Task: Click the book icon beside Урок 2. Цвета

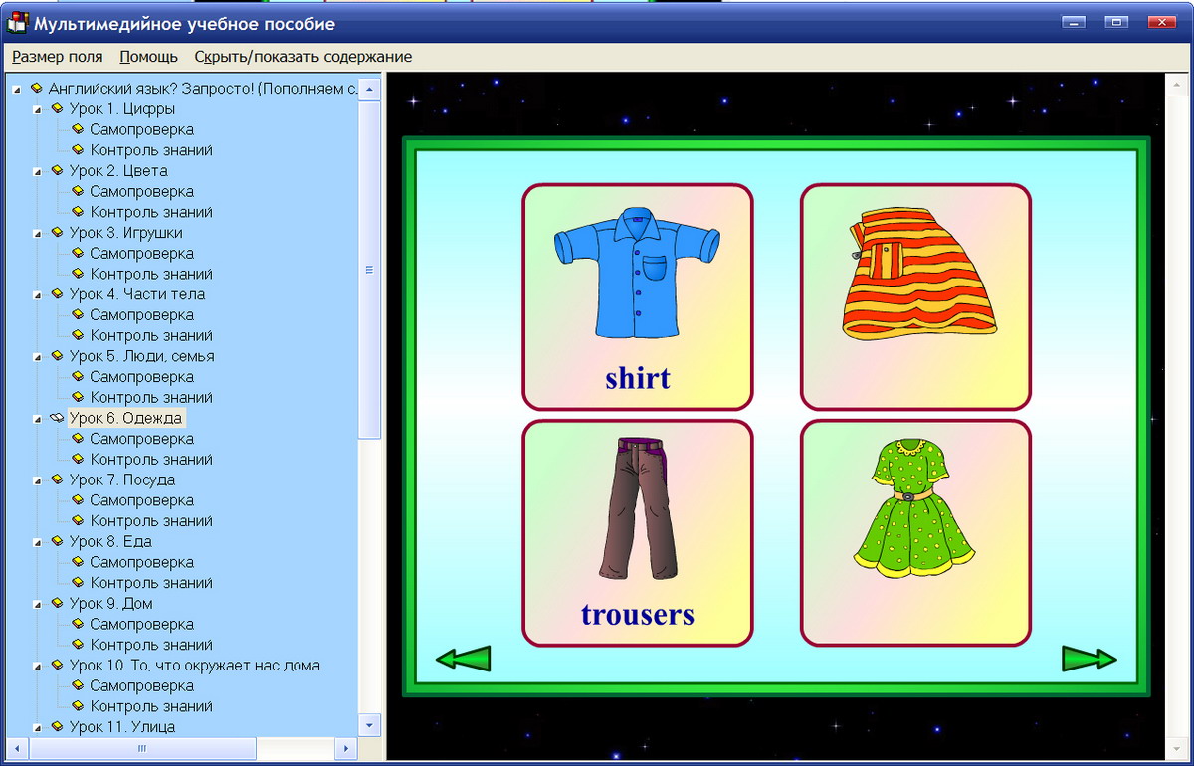Action: [x=57, y=171]
